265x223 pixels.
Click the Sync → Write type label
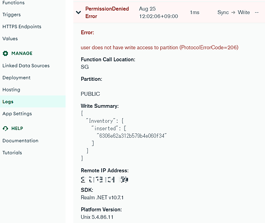click(234, 12)
